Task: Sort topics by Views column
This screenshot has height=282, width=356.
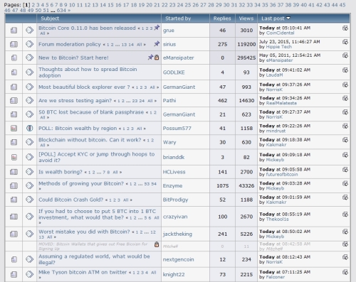Action: (x=246, y=18)
